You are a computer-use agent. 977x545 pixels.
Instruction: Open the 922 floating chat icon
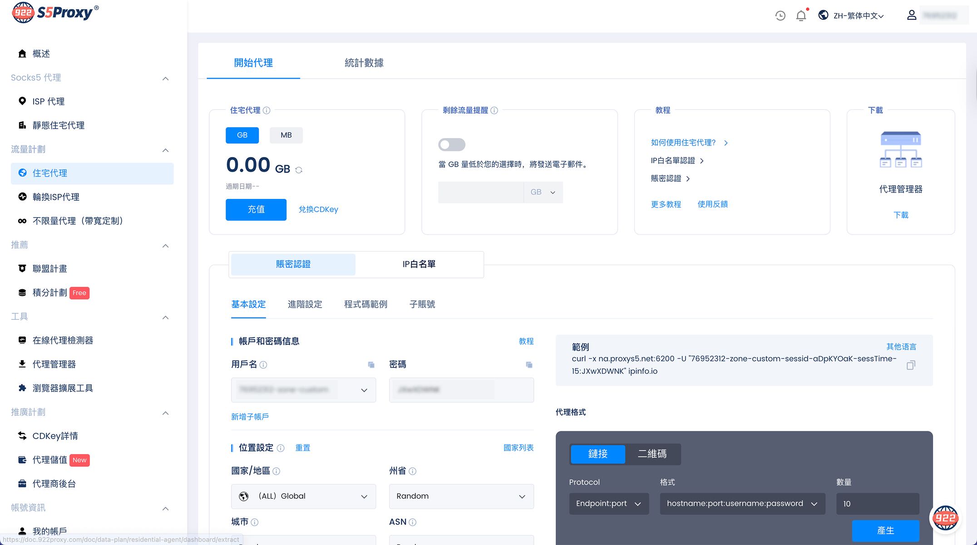(x=945, y=518)
